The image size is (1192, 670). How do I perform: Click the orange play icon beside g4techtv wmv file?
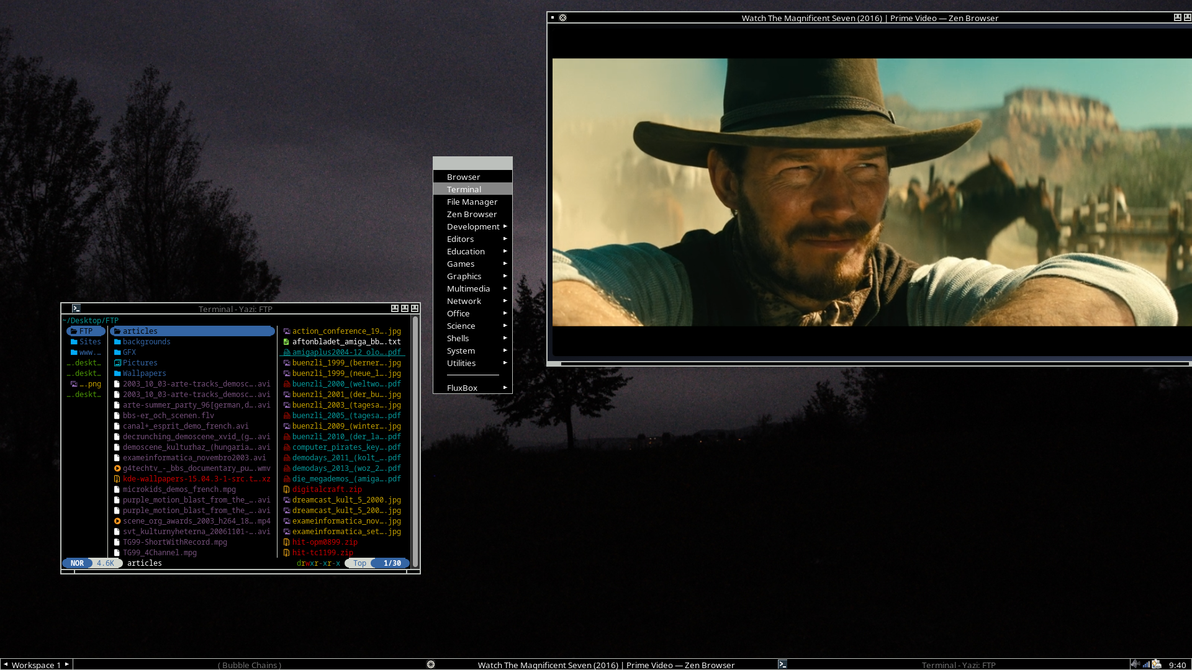coord(117,468)
